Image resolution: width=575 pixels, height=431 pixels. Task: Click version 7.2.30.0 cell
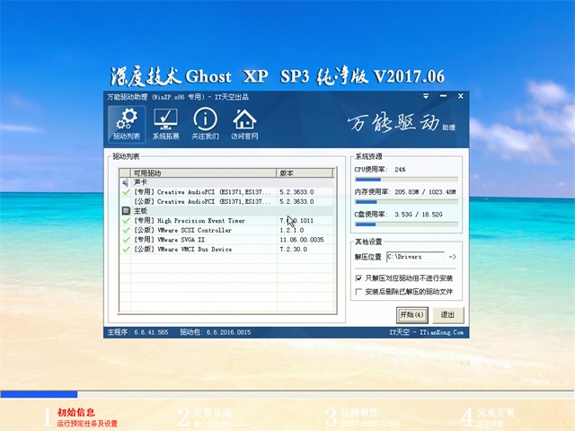(x=294, y=250)
